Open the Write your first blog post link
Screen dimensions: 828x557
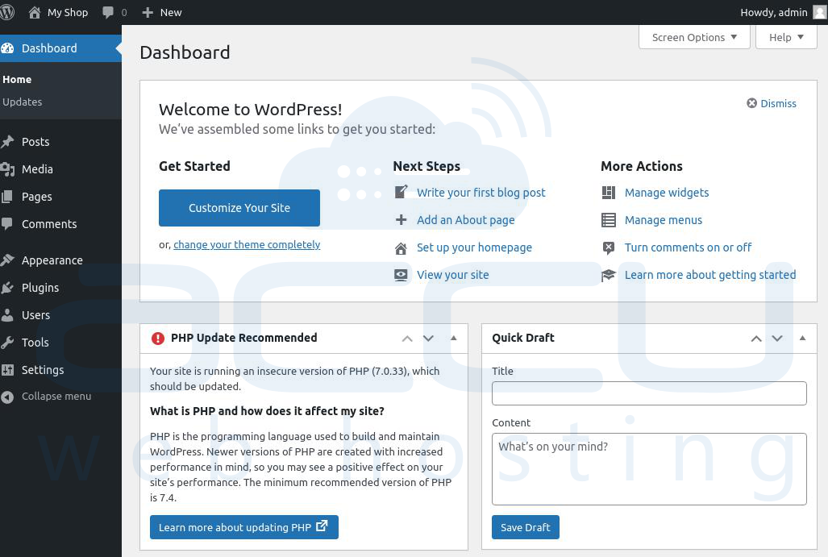click(x=481, y=193)
